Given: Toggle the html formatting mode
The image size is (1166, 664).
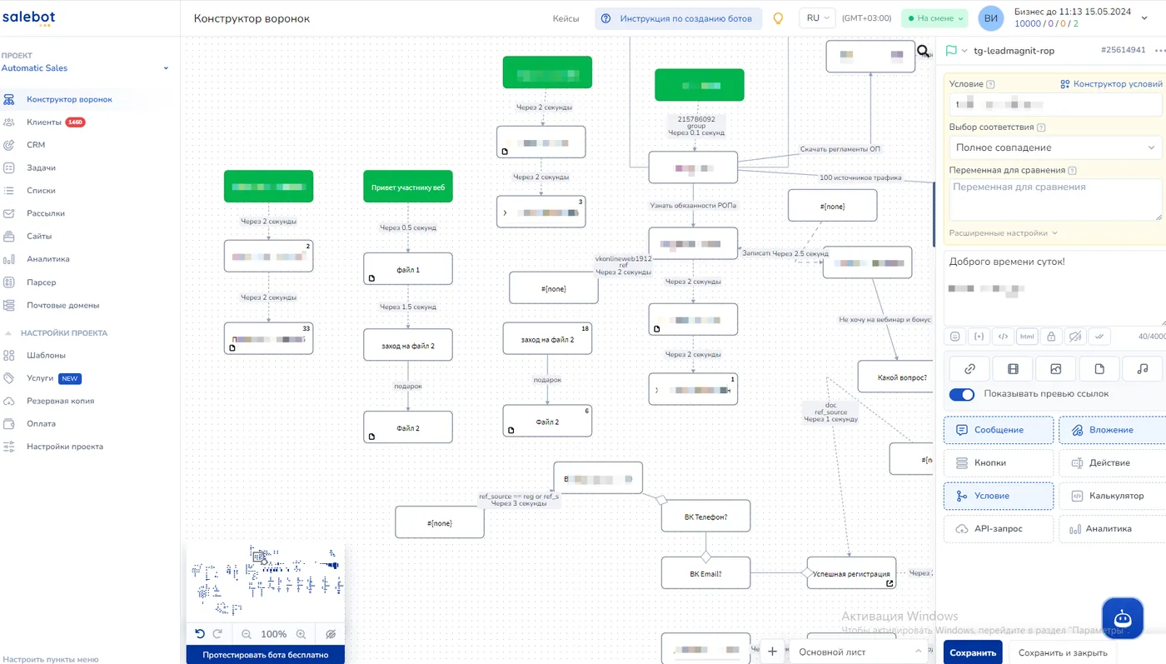Looking at the screenshot, I should tap(1027, 337).
